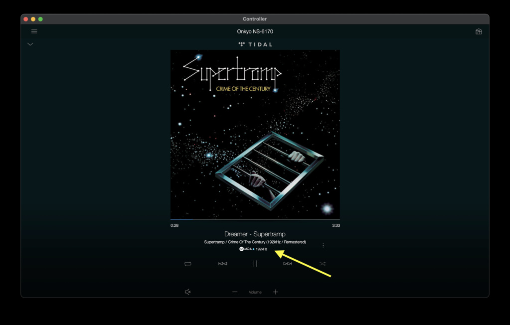Click the elapsed time 0:28
The image size is (510, 325).
coord(174,225)
